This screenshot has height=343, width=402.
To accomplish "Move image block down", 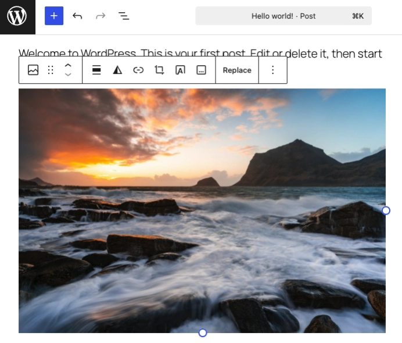I will click(68, 74).
